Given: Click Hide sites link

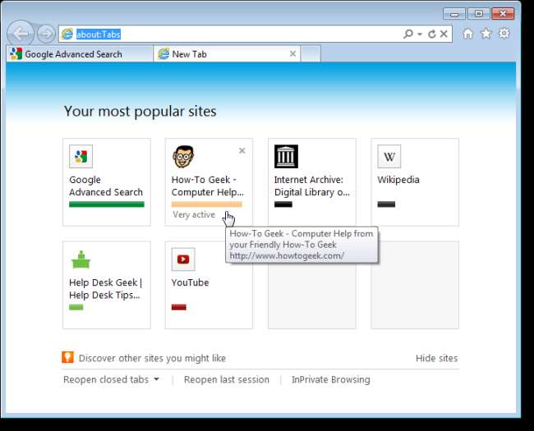Looking at the screenshot, I should tap(436, 358).
